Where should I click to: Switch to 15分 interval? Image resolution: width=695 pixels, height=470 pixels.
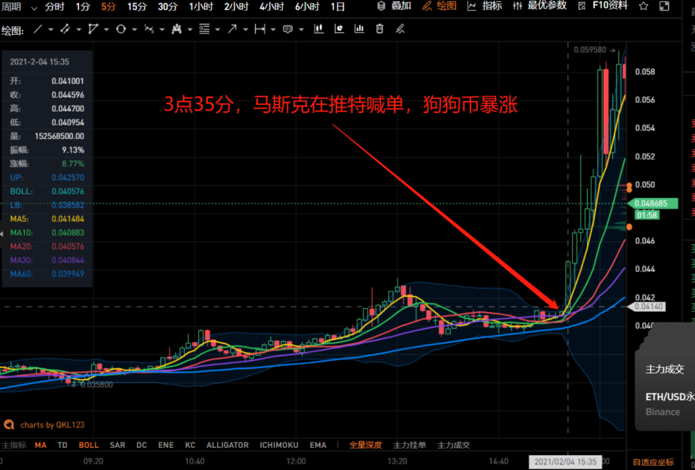pyautogui.click(x=136, y=6)
